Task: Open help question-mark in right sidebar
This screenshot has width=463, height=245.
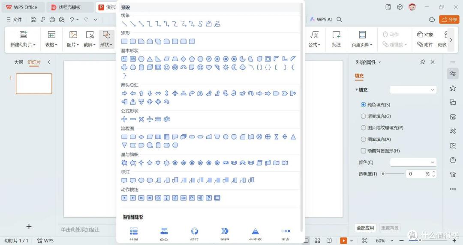Action: tap(453, 160)
